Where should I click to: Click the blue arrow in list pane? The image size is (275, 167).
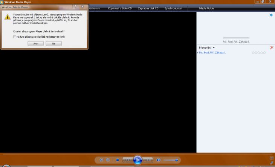[271, 15]
